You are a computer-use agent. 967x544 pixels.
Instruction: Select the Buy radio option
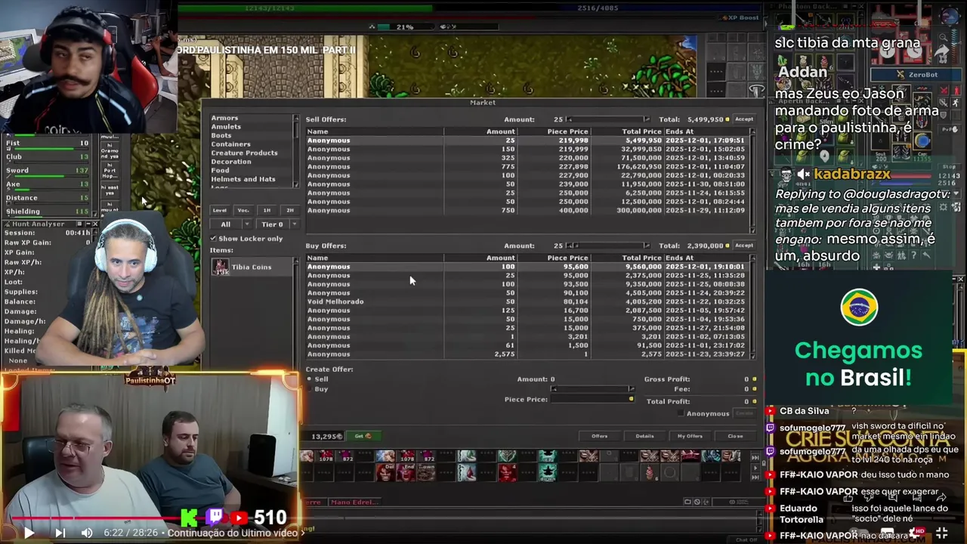pos(309,388)
